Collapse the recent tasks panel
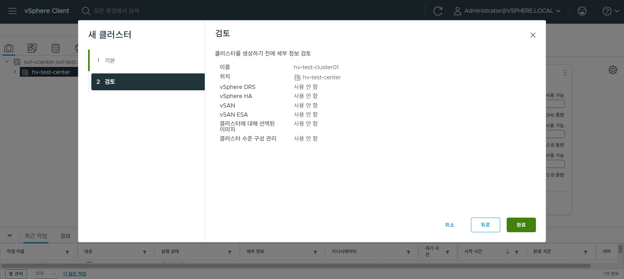Viewport: 624px width, 279px height. click(x=10, y=235)
